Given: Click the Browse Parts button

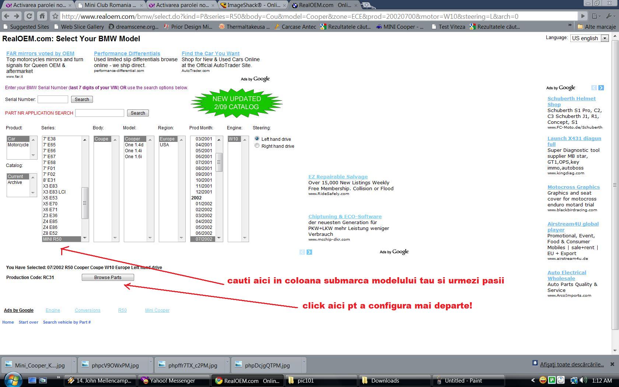Looking at the screenshot, I should pos(108,278).
